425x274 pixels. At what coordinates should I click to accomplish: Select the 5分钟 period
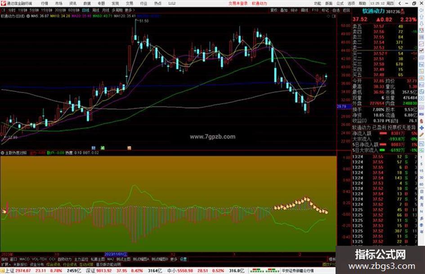pyautogui.click(x=34, y=10)
